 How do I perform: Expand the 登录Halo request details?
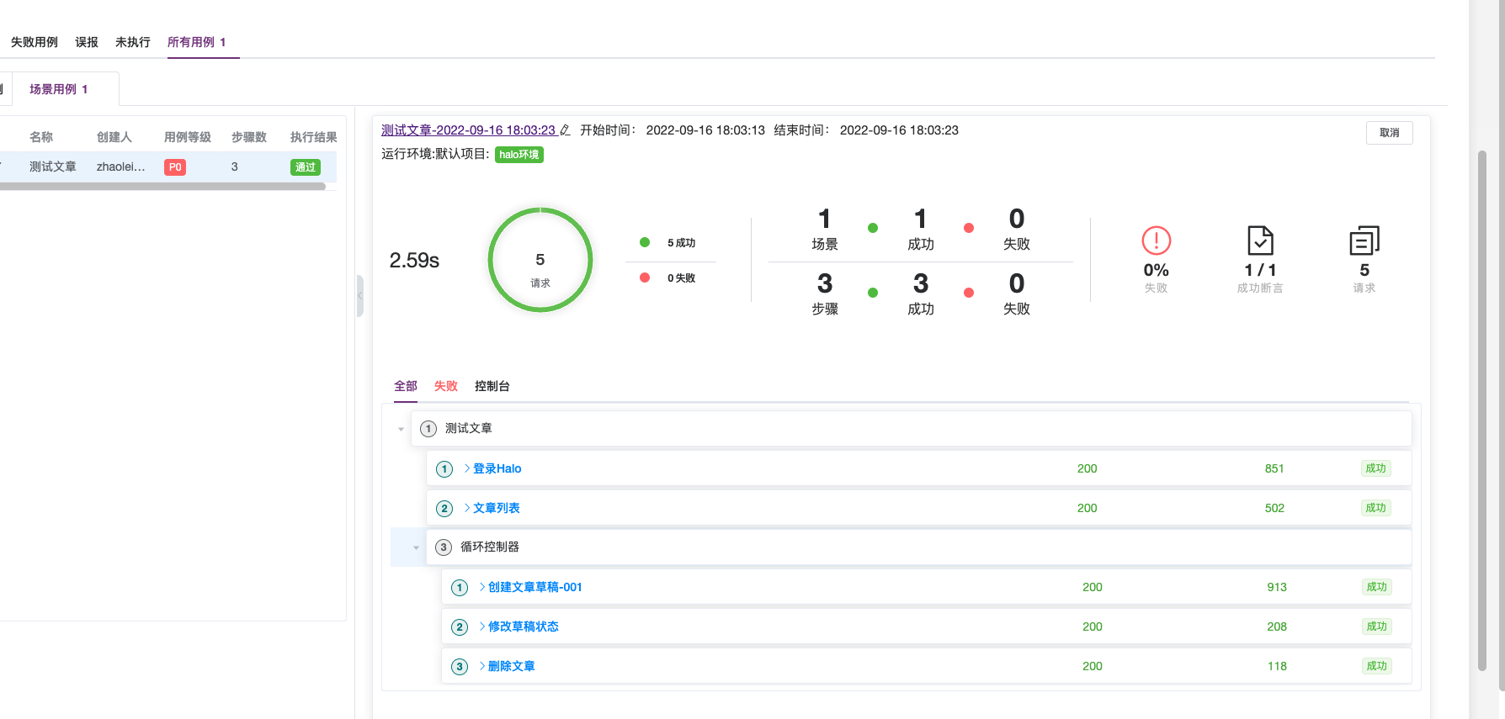[467, 468]
